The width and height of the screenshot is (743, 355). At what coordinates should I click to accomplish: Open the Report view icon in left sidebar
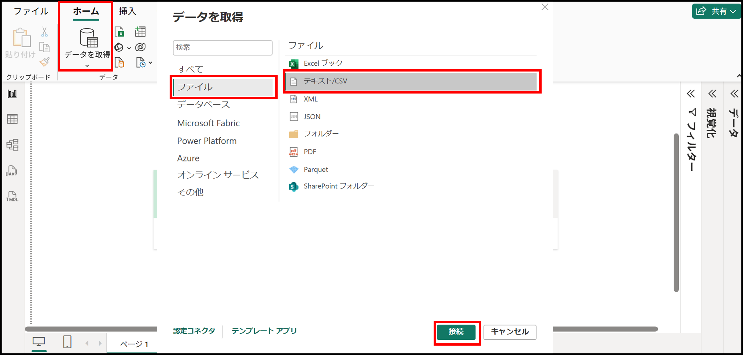[12, 94]
